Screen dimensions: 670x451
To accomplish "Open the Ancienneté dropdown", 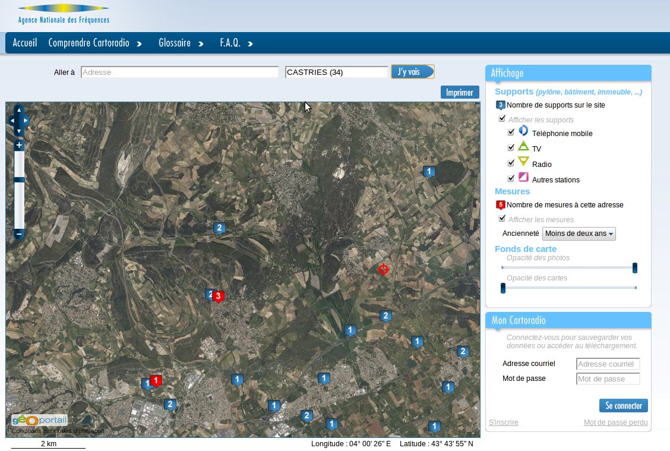I will tap(580, 234).
